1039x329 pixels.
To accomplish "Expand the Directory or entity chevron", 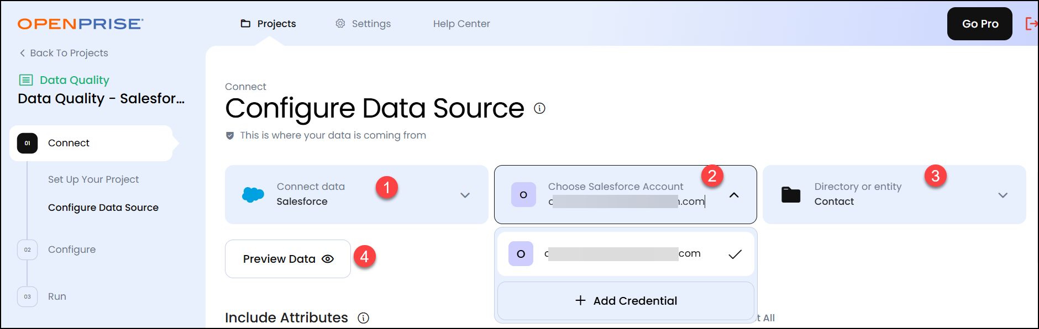I will pyautogui.click(x=1003, y=195).
